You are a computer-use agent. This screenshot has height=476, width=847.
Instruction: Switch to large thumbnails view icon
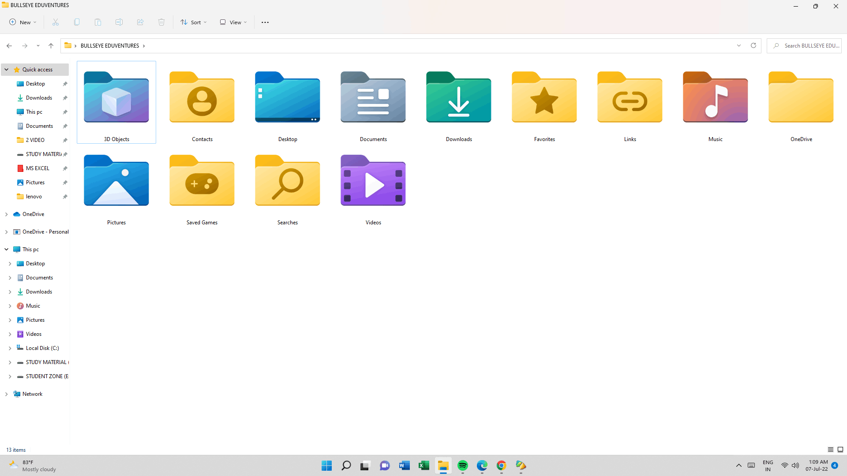(x=840, y=450)
